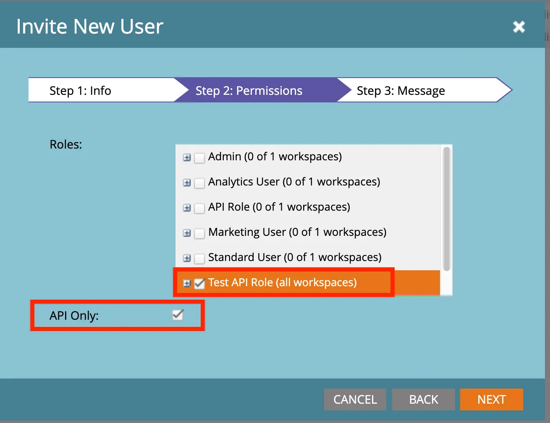
Task: Click the orange NEXT button
Action: tap(491, 399)
